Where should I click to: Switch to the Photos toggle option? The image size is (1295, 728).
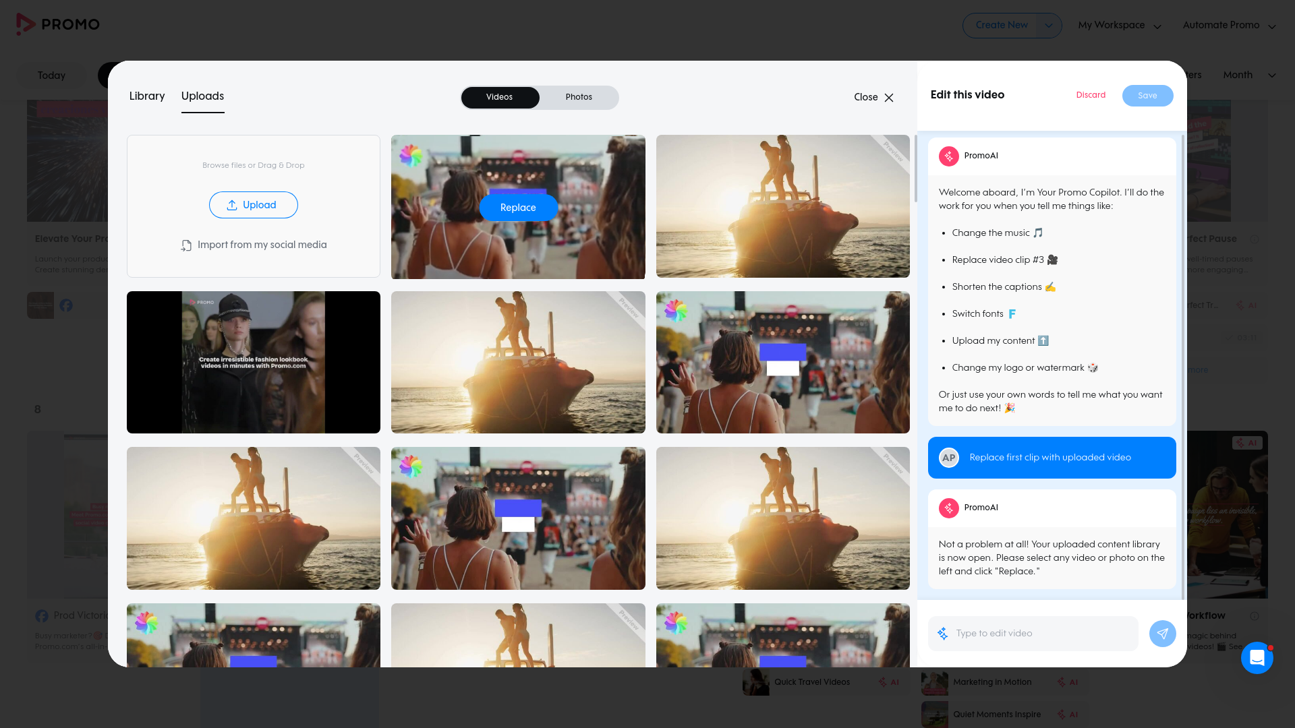tap(579, 98)
